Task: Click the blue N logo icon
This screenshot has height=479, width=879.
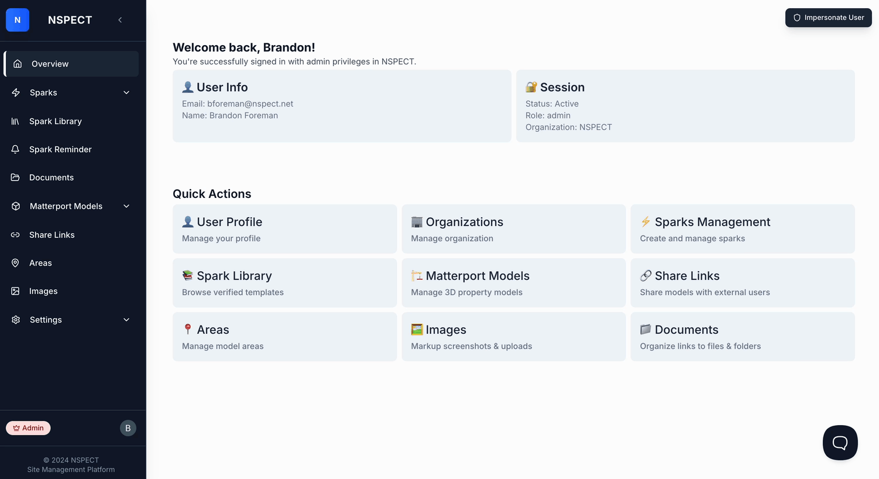Action: point(18,20)
